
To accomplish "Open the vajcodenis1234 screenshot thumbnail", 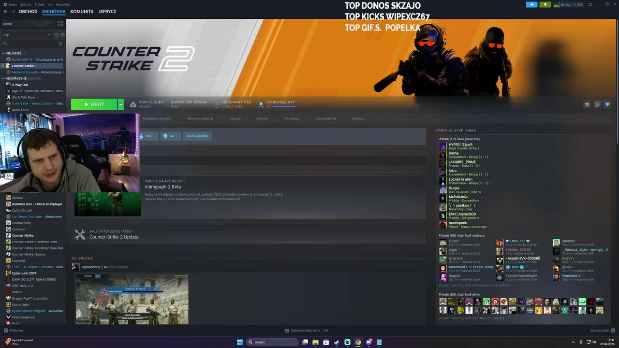I will tap(132, 299).
